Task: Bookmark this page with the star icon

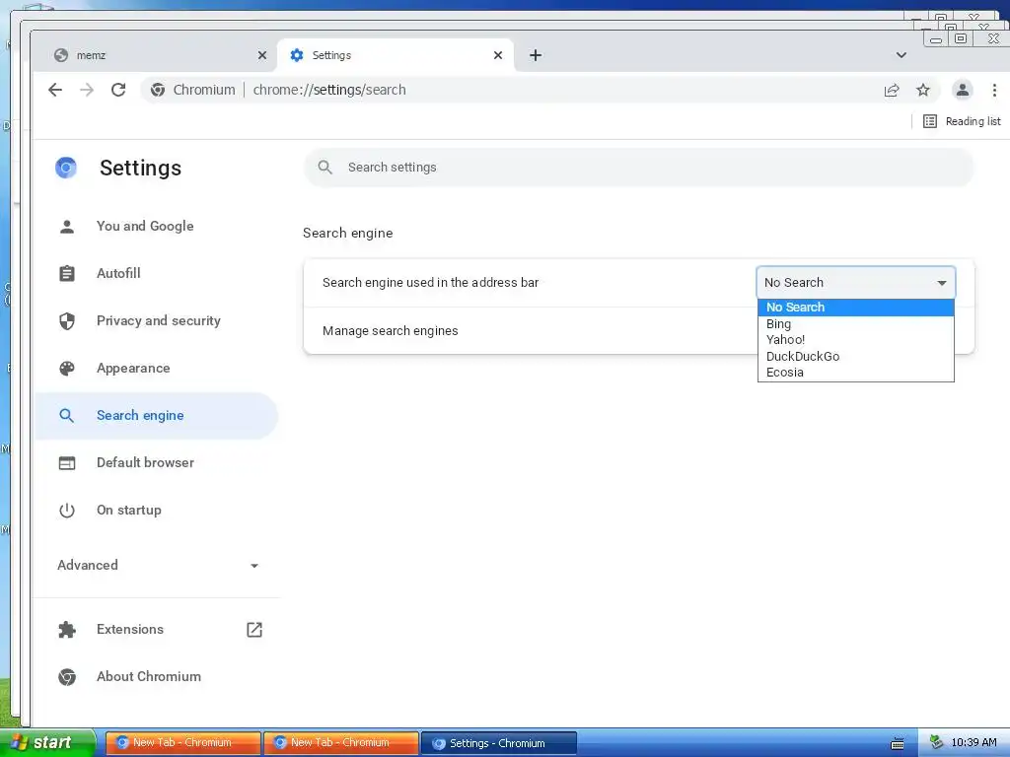Action: 923,90
